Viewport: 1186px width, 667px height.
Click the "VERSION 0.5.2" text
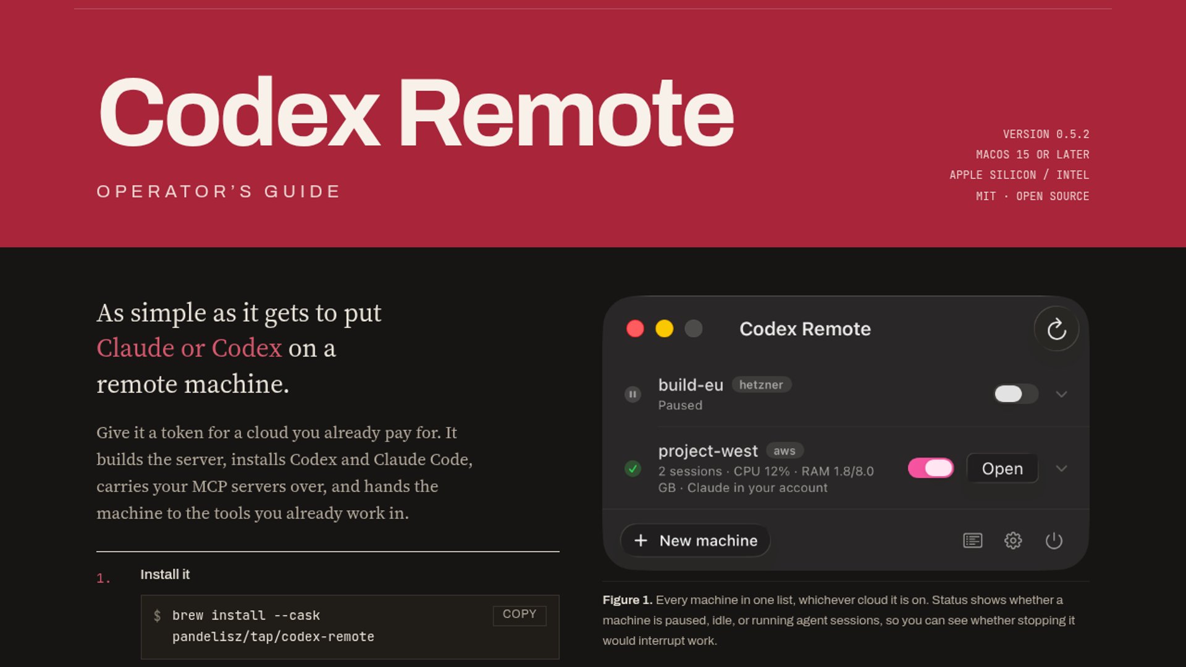pos(1046,134)
